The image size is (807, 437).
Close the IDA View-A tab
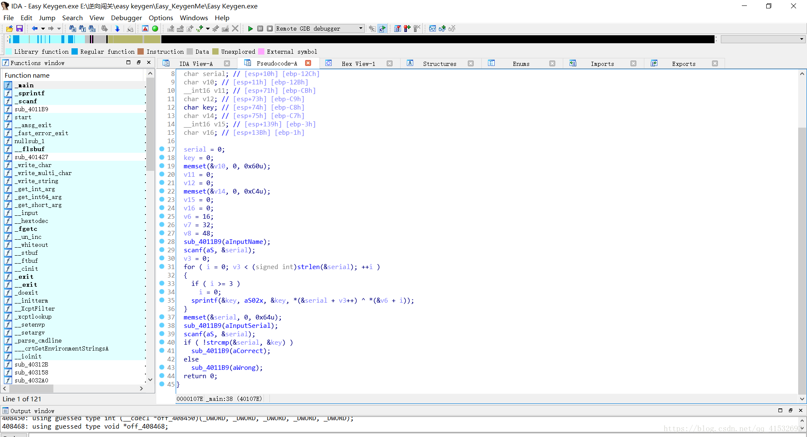[227, 63]
